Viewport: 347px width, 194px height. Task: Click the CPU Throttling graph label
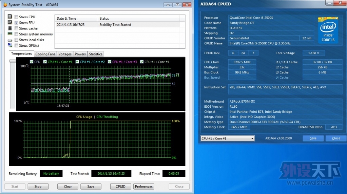point(107,117)
